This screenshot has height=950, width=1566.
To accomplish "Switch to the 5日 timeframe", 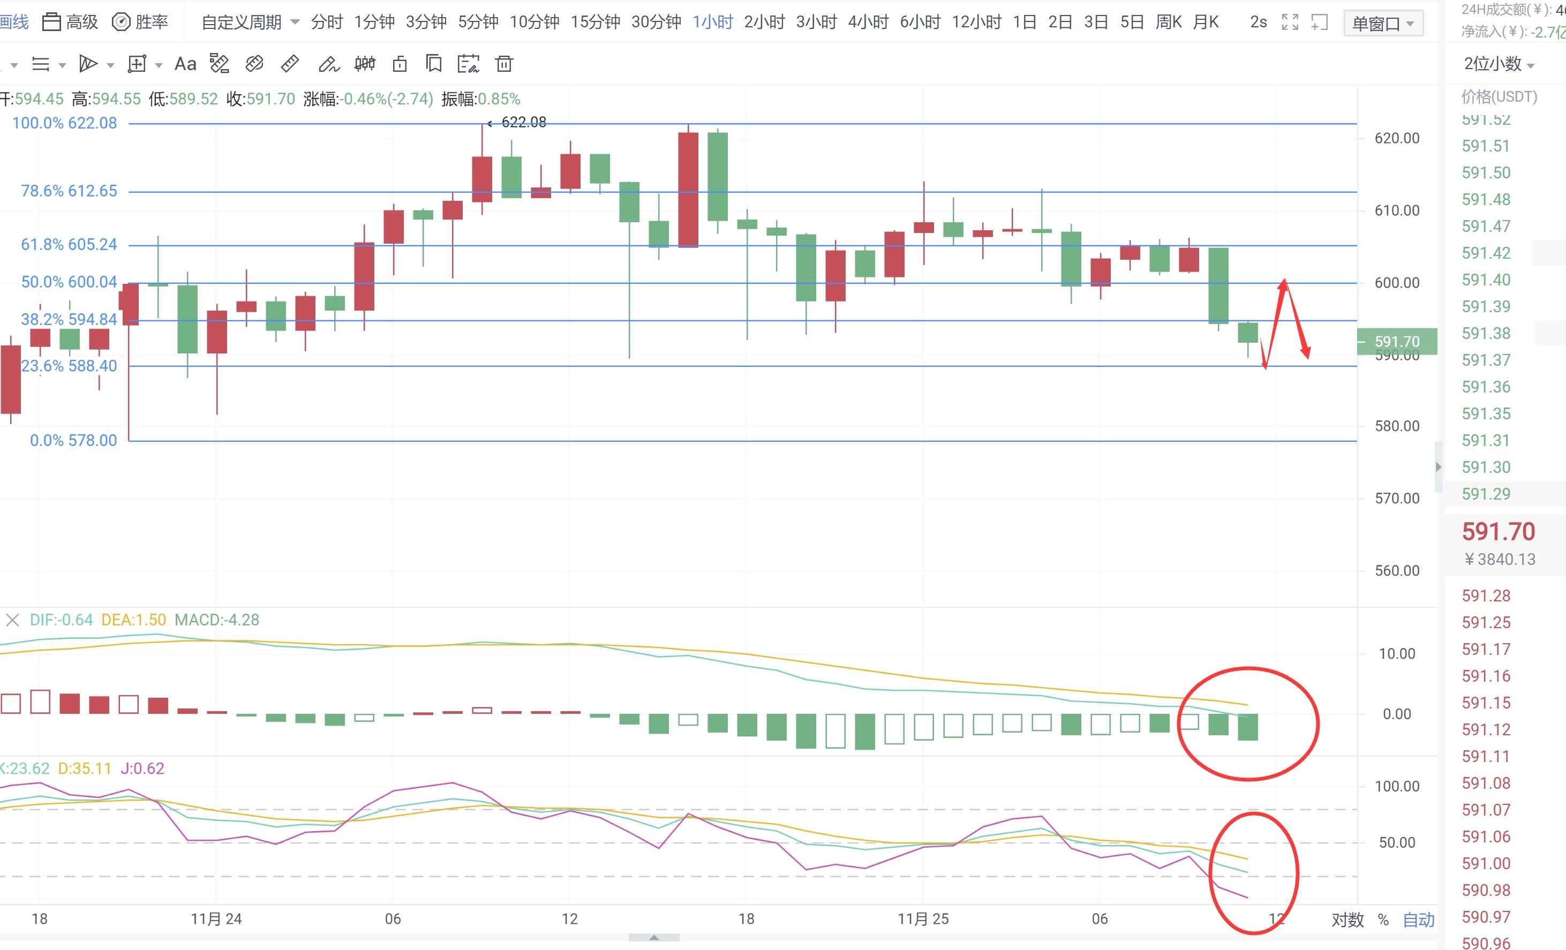I will pyautogui.click(x=1132, y=22).
